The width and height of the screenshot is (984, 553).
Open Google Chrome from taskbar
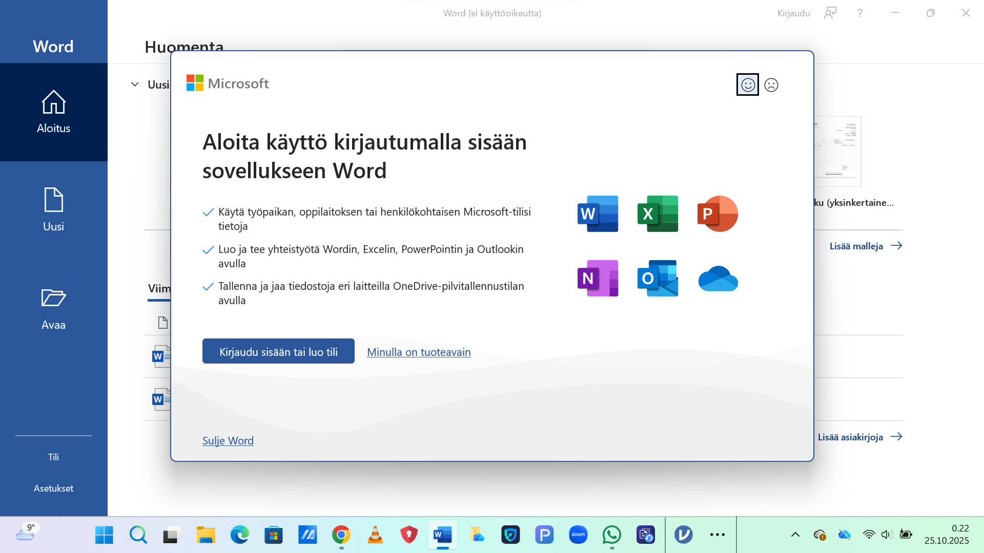(x=341, y=535)
